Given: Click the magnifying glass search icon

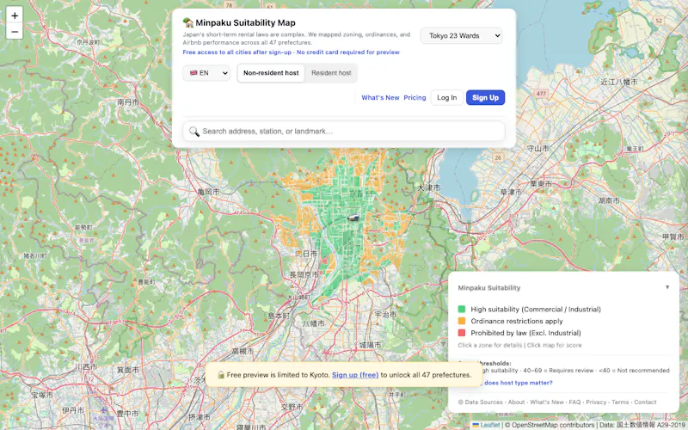Looking at the screenshot, I should (x=194, y=132).
